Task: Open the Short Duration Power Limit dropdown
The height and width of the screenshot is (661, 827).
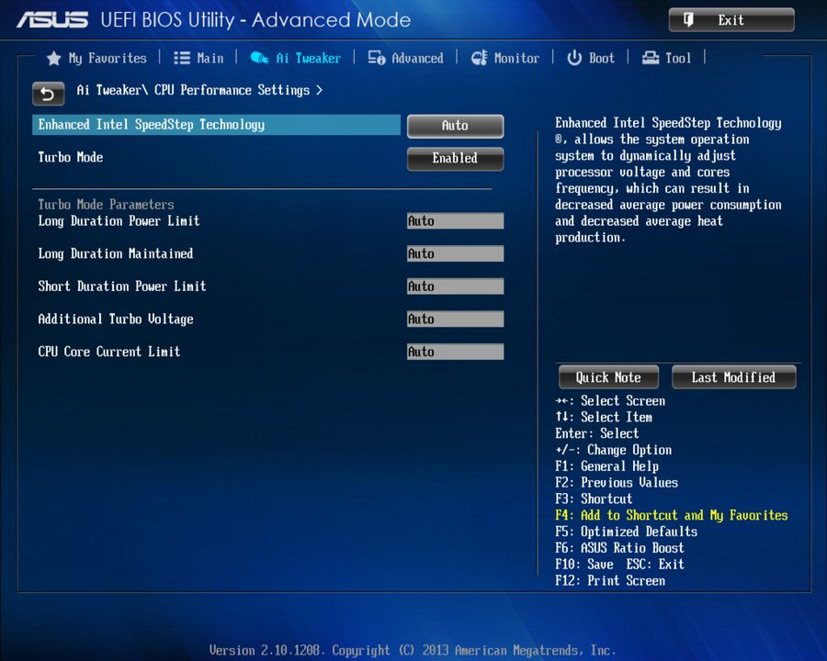Action: pos(455,286)
